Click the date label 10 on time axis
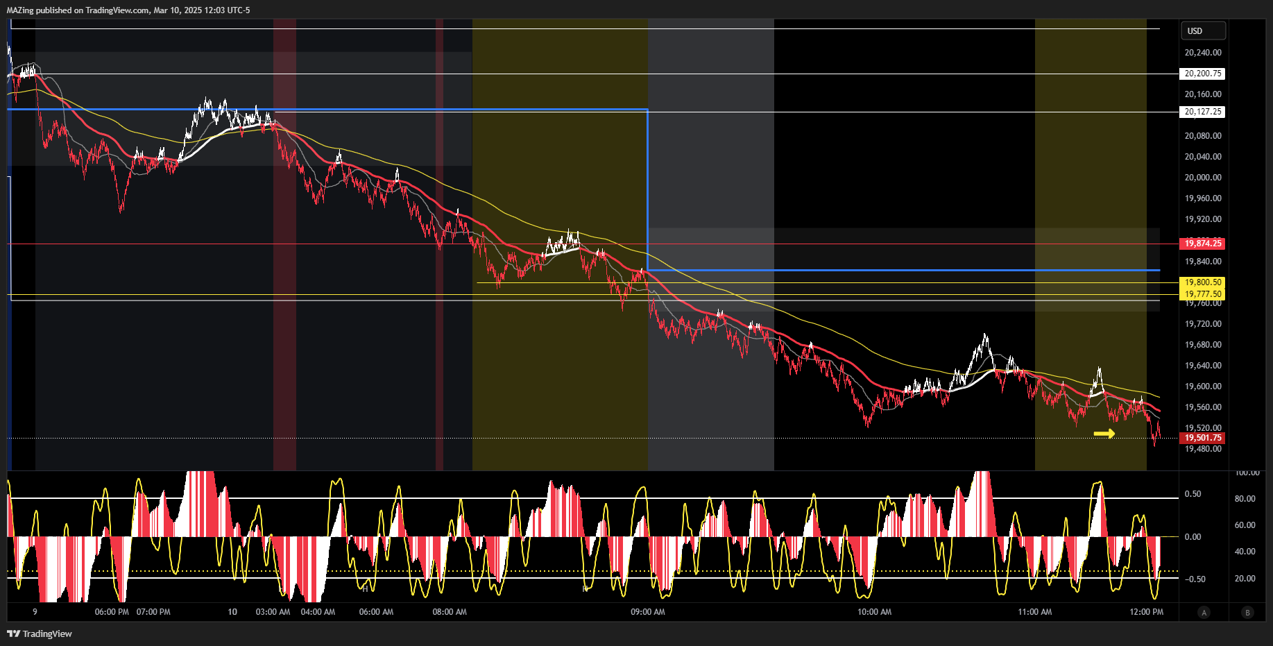1273x646 pixels. [x=232, y=612]
